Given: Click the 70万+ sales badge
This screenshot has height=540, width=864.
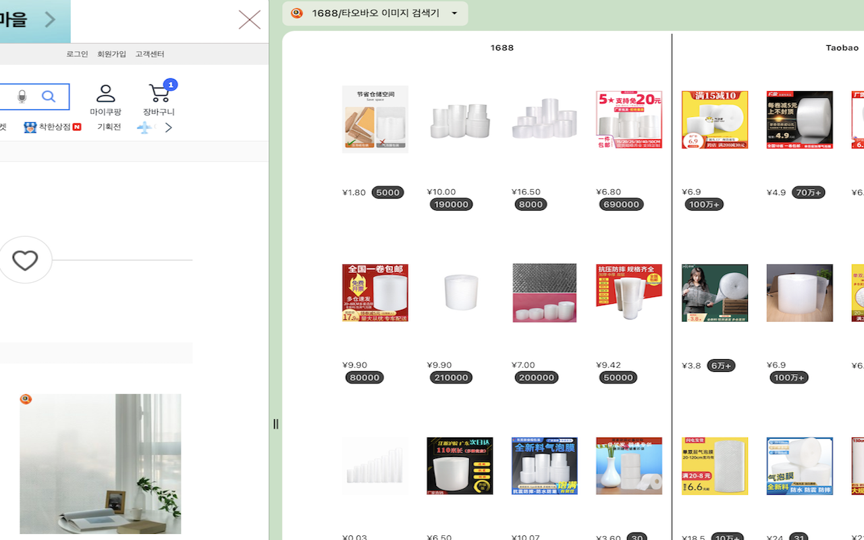Looking at the screenshot, I should (x=809, y=192).
